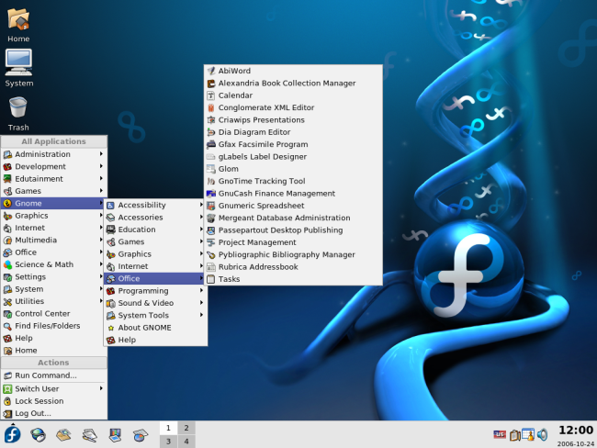Viewport: 597px width, 448px height.
Task: Click the Alexandria Book Collection Manager icon
Action: [x=211, y=83]
